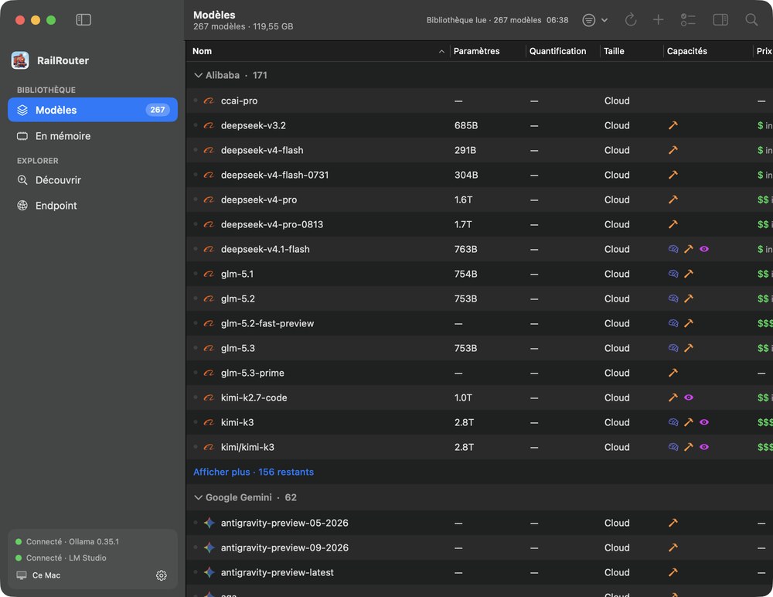773x597 pixels.
Task: Click the vision eye icon for deepseek-v4.1-flash
Action: [704, 249]
